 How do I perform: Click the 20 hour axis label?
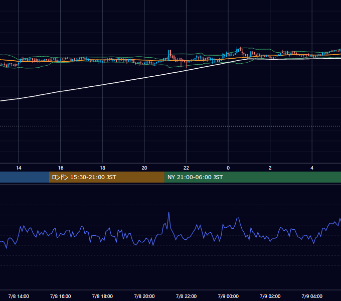[x=144, y=168]
